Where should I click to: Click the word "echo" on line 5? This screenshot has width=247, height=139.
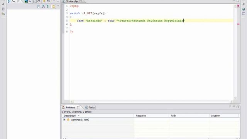pyautogui.click(x=111, y=20)
